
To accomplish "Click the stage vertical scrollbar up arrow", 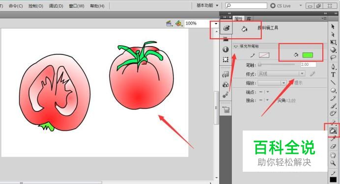I will pyautogui.click(x=216, y=31).
